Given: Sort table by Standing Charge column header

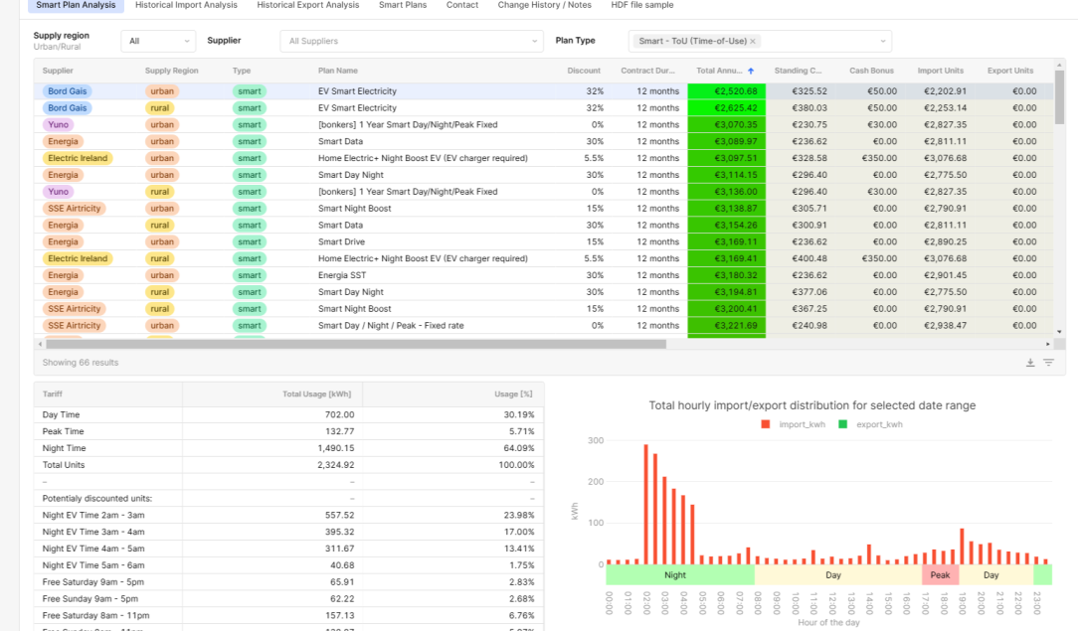Looking at the screenshot, I should pos(799,72).
